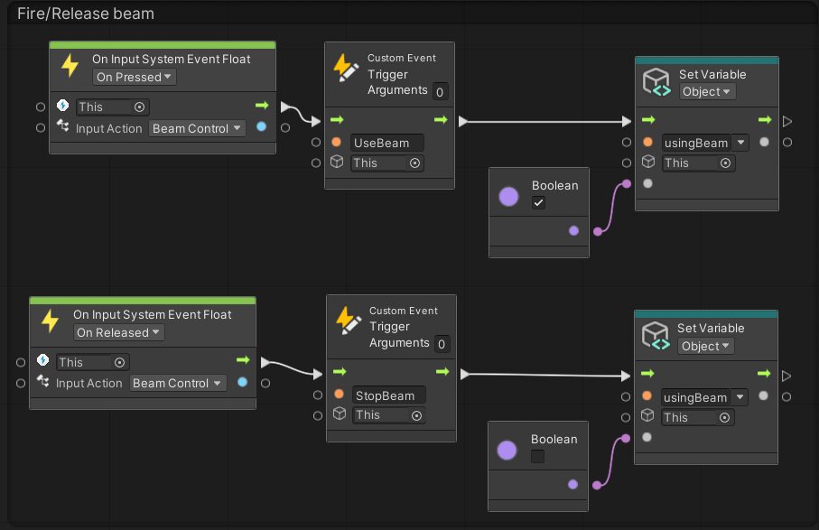
Task: Expand the top Beam Control input action dropdown
Action: 197,129
